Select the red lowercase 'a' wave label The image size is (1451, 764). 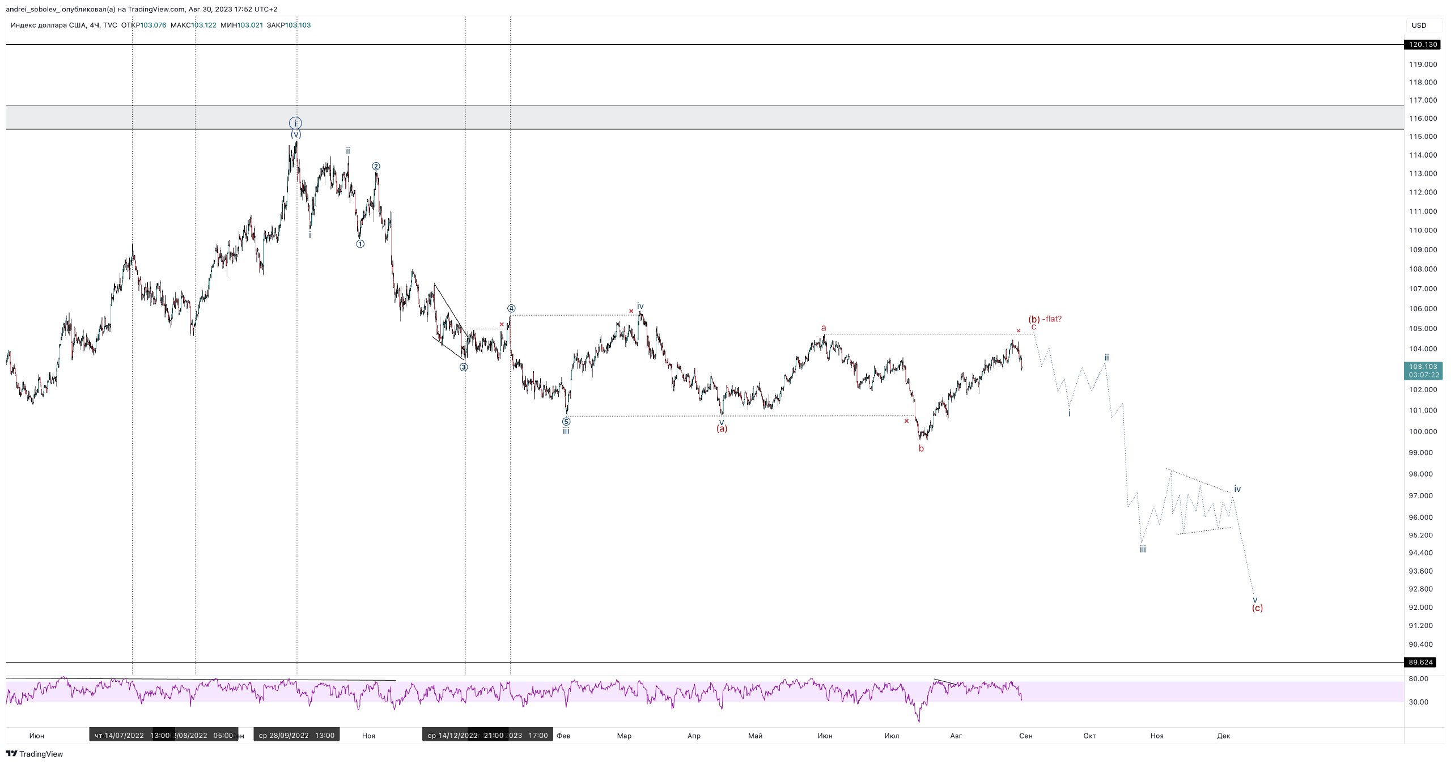point(824,328)
